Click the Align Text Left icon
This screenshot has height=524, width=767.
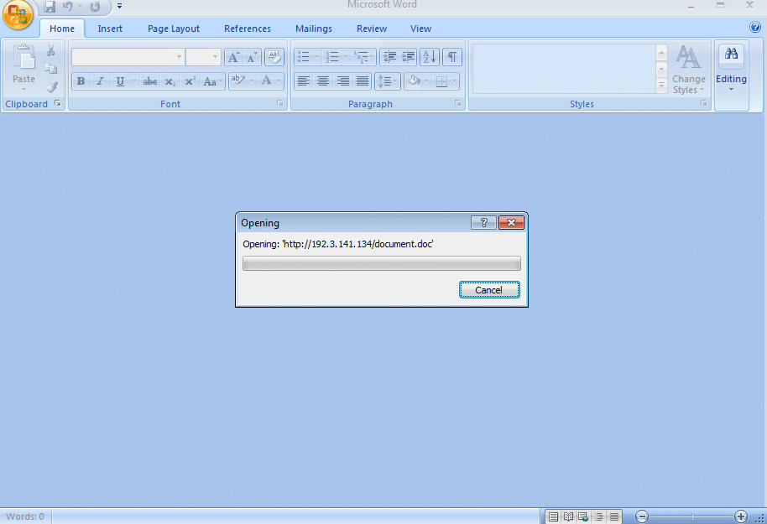click(304, 81)
